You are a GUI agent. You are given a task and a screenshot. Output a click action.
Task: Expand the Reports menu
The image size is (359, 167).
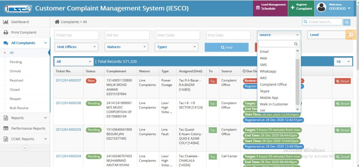(25, 118)
